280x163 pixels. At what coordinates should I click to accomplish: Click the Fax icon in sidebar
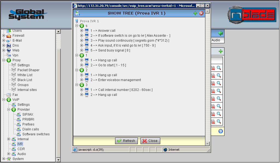[x=9, y=95]
